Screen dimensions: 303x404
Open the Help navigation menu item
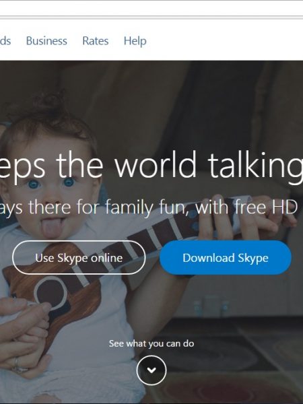[x=135, y=41]
